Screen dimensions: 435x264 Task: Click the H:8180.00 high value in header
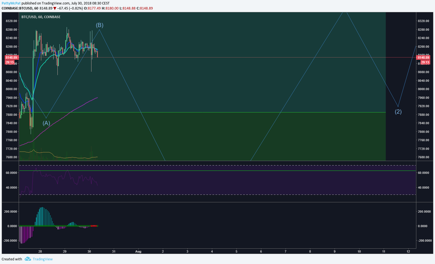click(x=110, y=8)
